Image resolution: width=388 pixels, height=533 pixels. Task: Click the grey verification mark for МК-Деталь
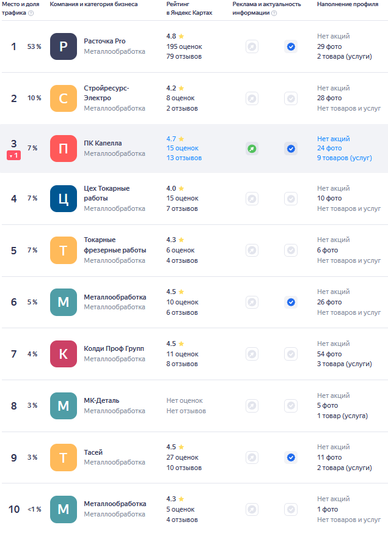pos(291,405)
